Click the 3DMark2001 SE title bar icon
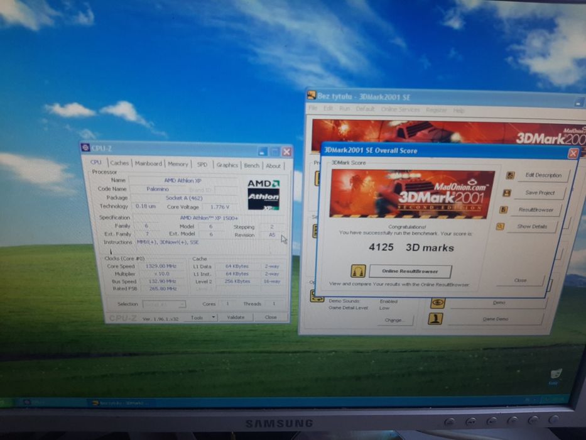Image resolution: width=586 pixels, height=440 pixels. [312, 95]
